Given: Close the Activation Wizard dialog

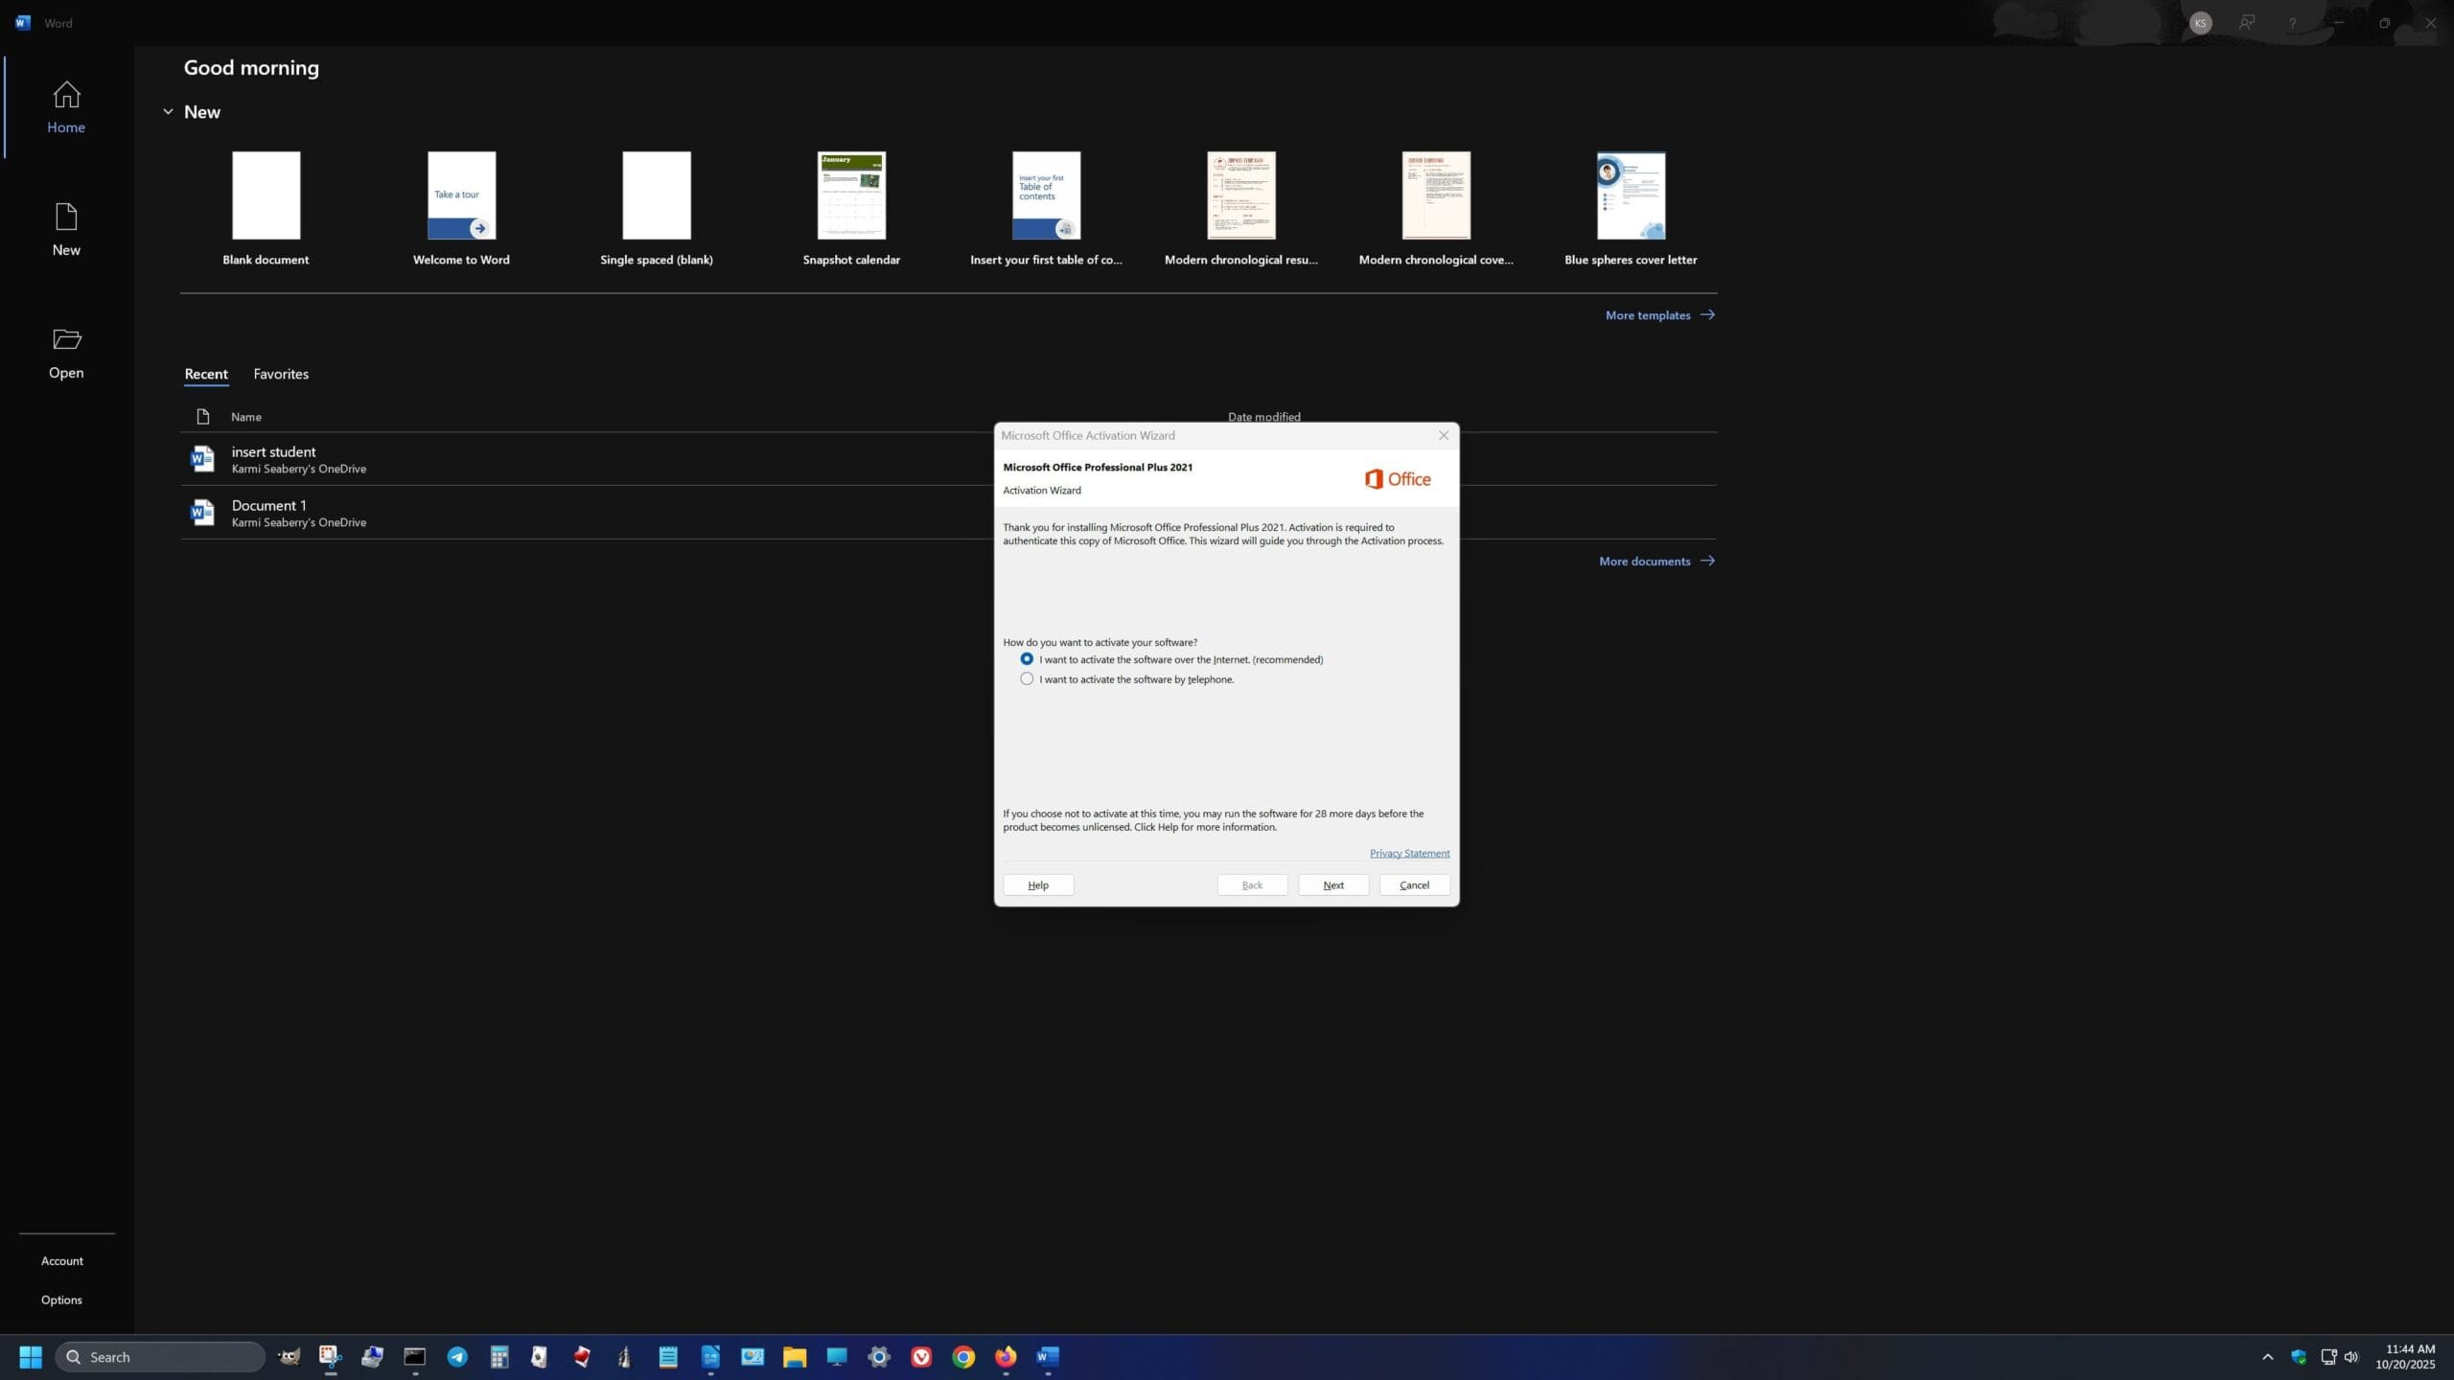Looking at the screenshot, I should coord(1443,435).
